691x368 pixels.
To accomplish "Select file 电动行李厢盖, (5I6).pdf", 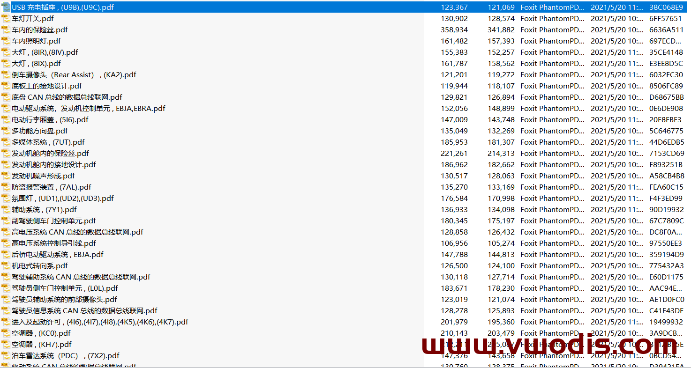I will 50,120.
